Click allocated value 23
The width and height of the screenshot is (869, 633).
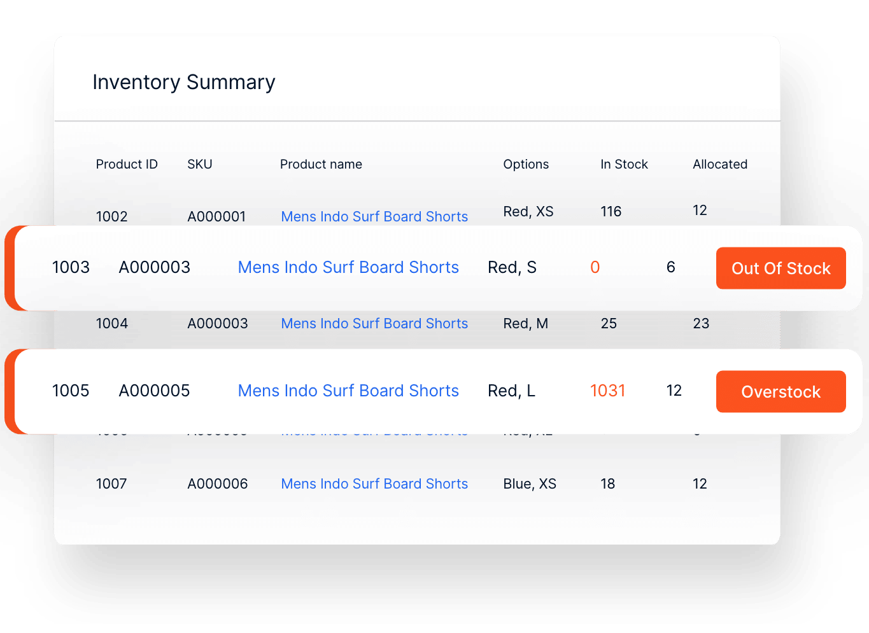tap(701, 323)
